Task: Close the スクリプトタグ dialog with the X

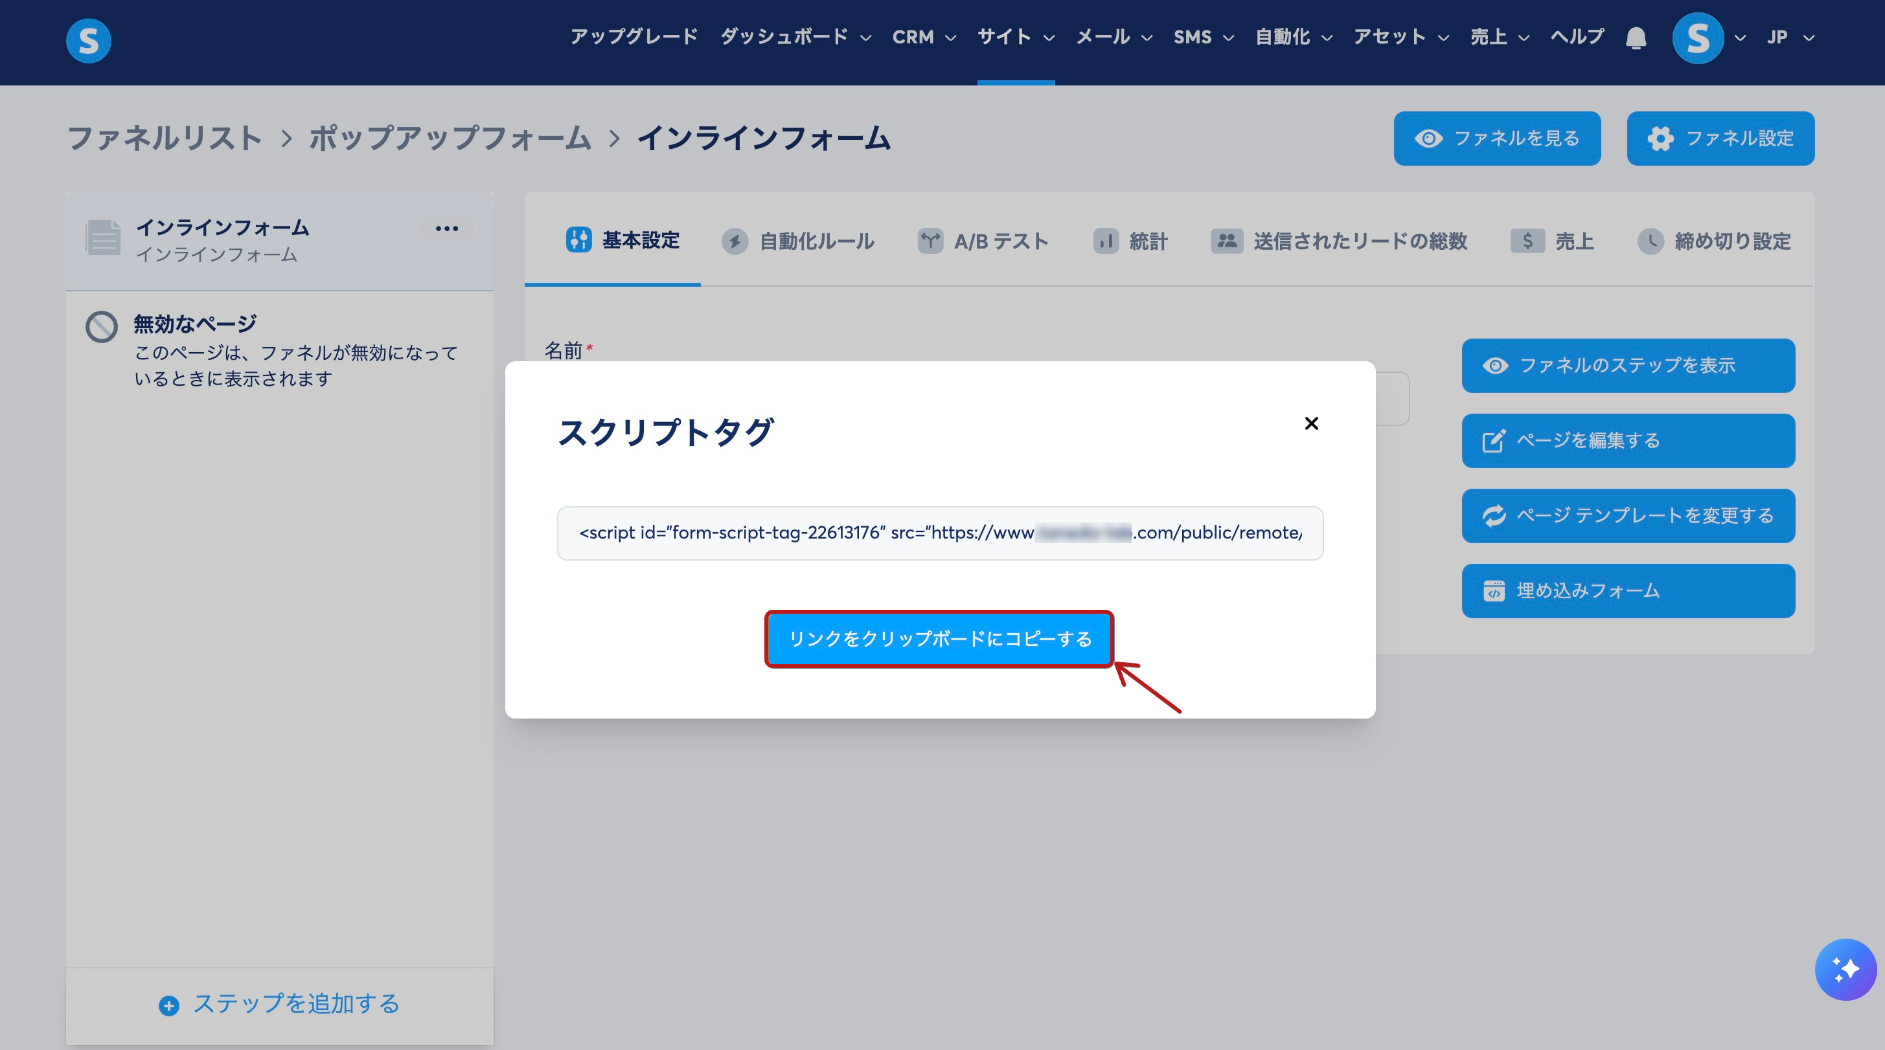Action: click(x=1311, y=423)
